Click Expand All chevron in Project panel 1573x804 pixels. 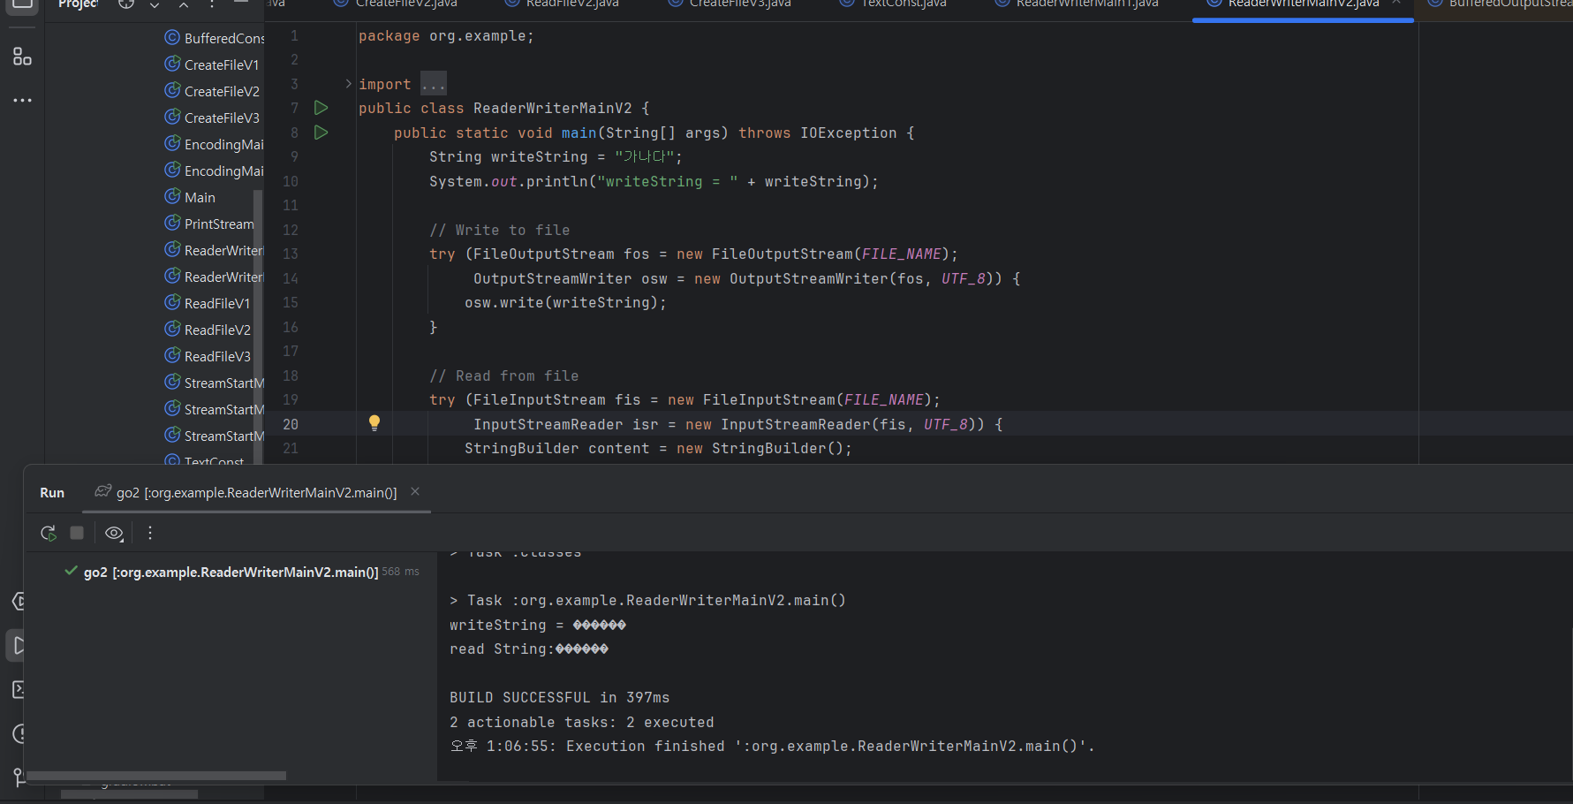point(155,5)
